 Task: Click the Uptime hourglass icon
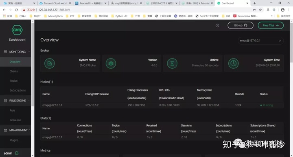pos(172,63)
